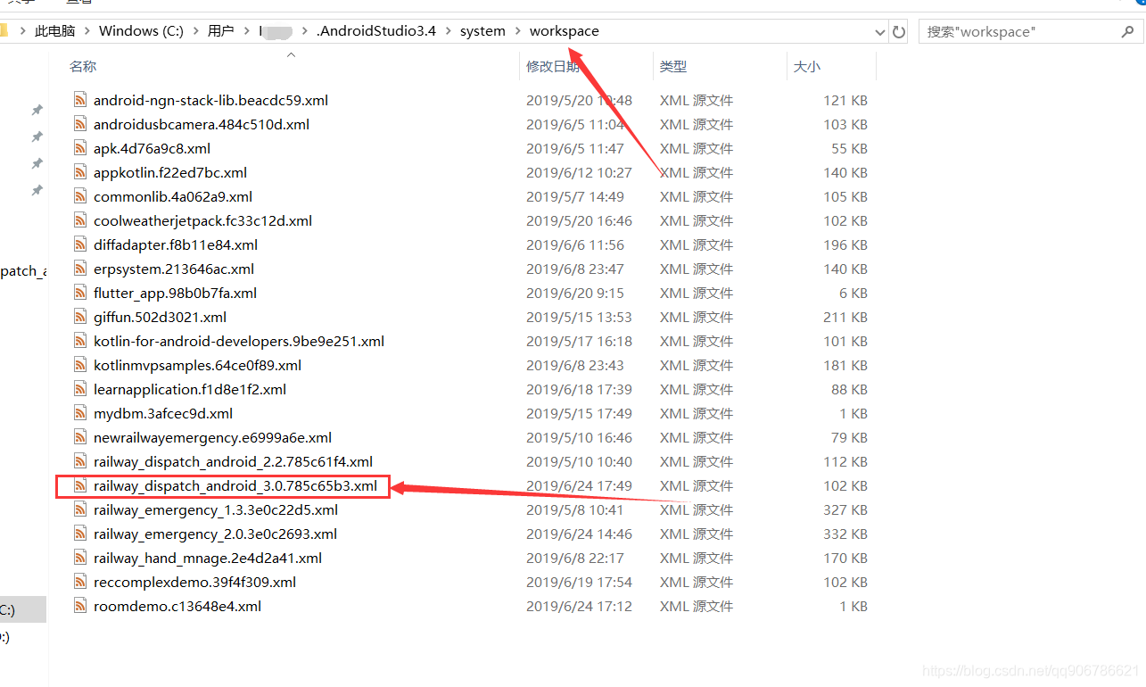1146x687 pixels.
Task: Click the coolweatherjetpack.fc33c12d.xml file icon
Action: [80, 220]
